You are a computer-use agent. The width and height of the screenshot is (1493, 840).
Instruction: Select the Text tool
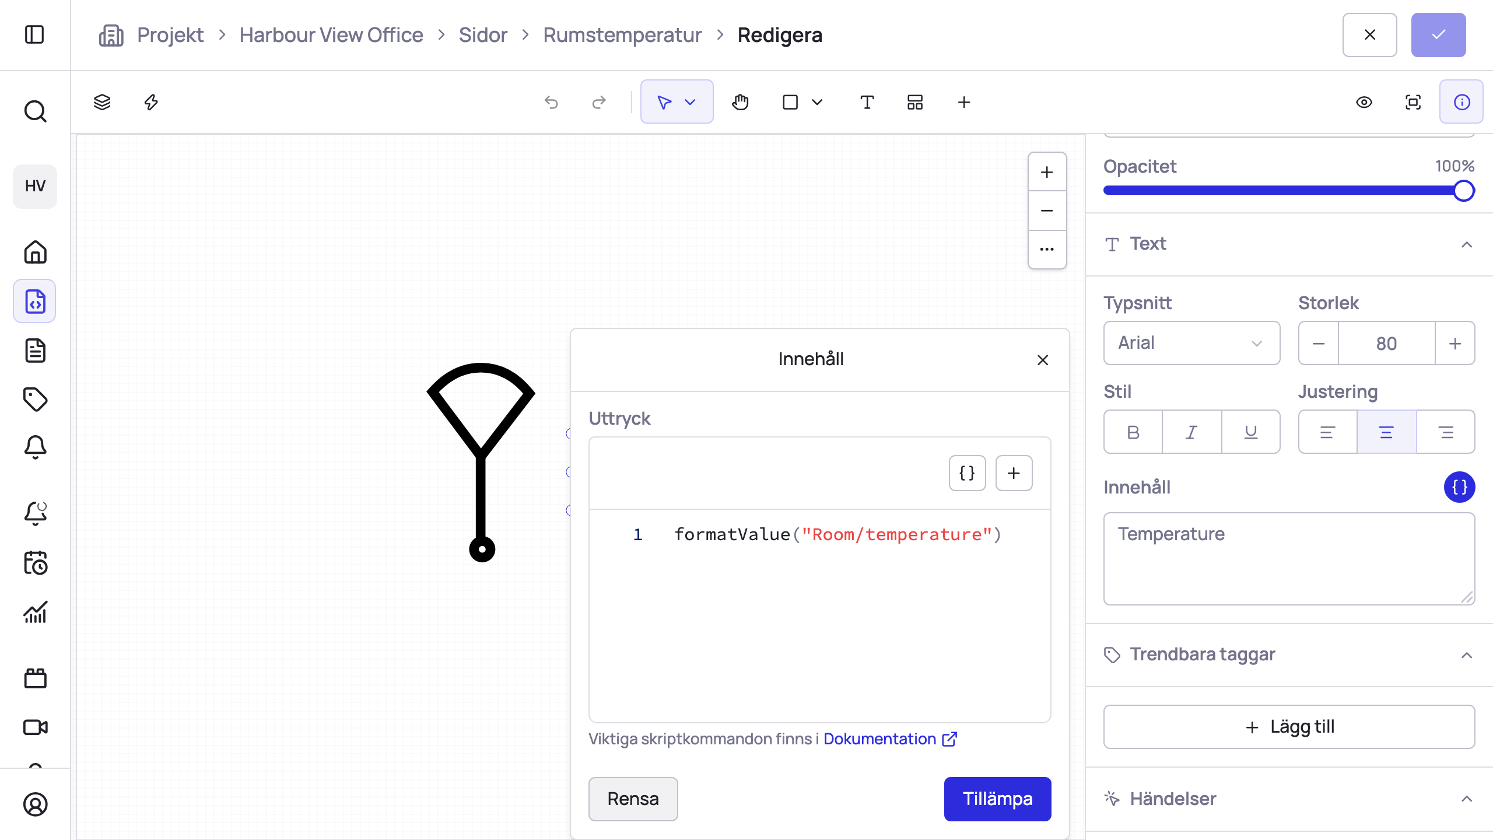coord(867,102)
